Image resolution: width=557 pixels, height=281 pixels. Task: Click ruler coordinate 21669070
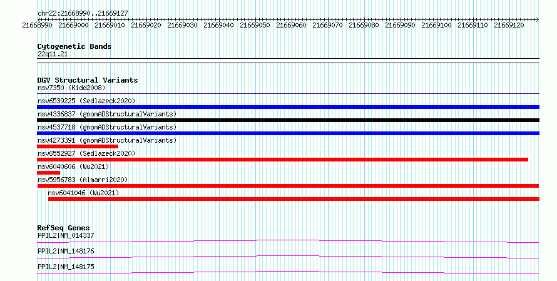click(327, 25)
